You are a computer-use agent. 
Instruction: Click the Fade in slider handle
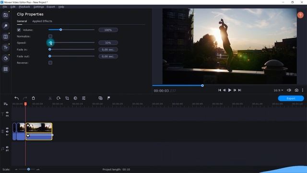(x=50, y=49)
